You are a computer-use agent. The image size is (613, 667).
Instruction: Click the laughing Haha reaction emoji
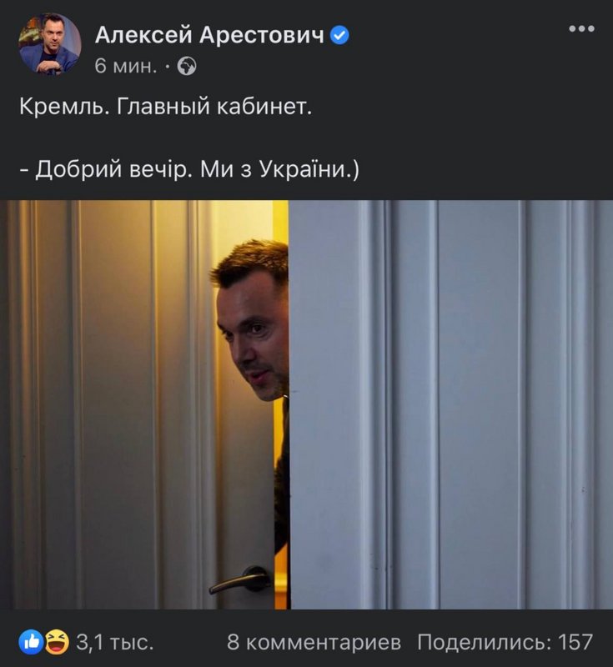(x=57, y=642)
